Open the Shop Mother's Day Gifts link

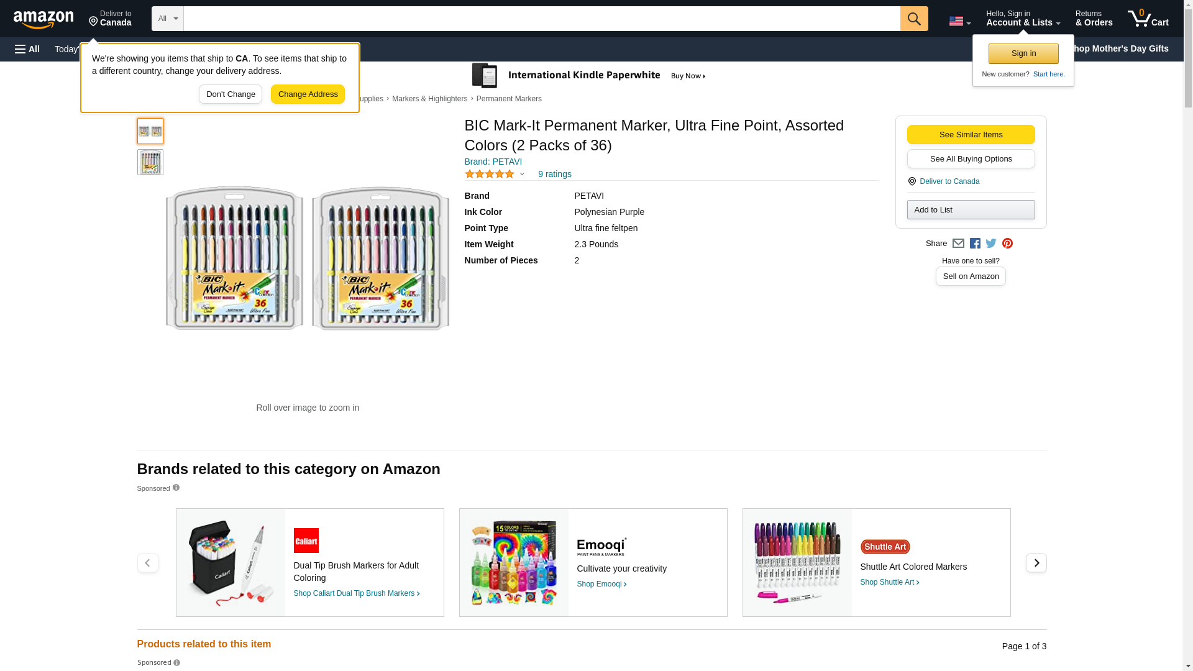point(1123,48)
